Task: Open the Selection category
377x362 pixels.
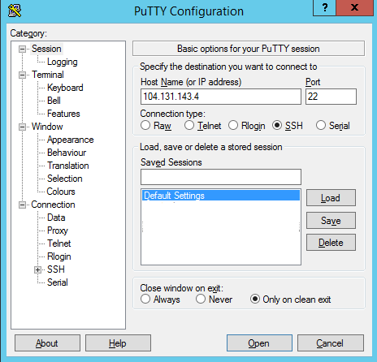Action: [64, 179]
